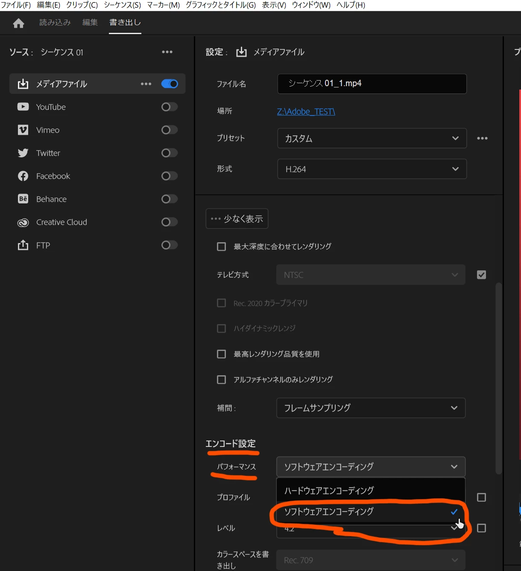Open the 表示(V) menu
Viewport: 521px width, 571px height.
pos(274,5)
